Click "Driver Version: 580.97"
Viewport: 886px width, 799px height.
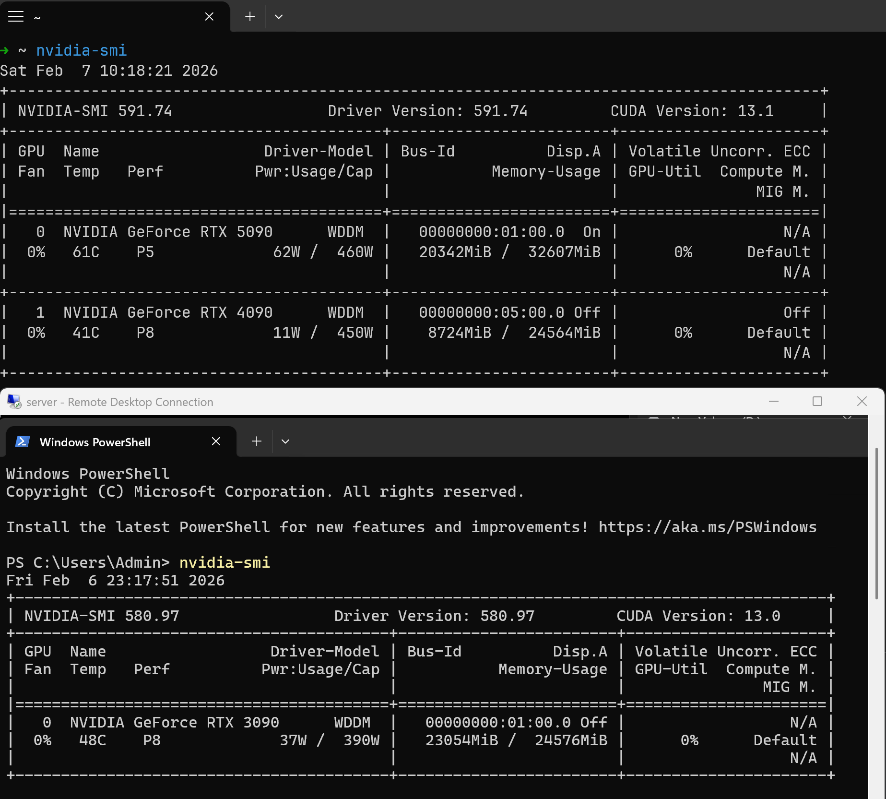point(434,616)
